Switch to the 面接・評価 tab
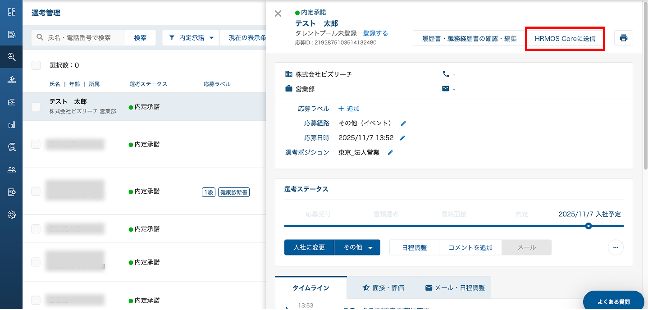 coord(383,287)
